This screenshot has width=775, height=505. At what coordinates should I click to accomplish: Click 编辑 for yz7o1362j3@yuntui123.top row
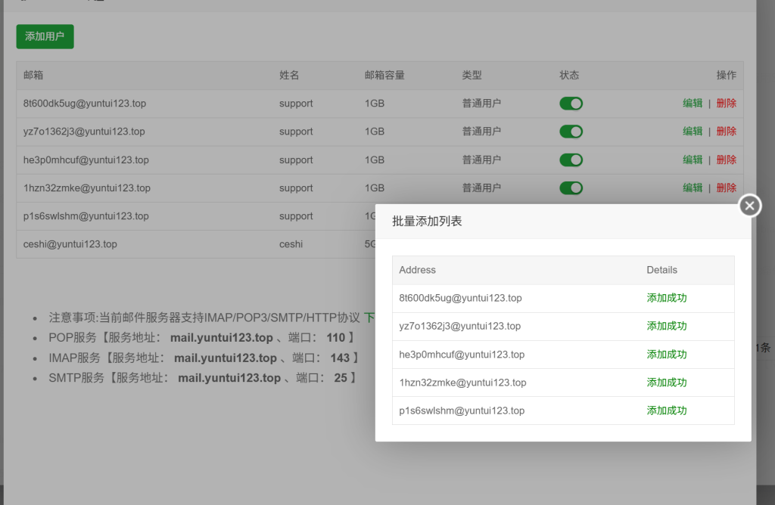(x=693, y=132)
